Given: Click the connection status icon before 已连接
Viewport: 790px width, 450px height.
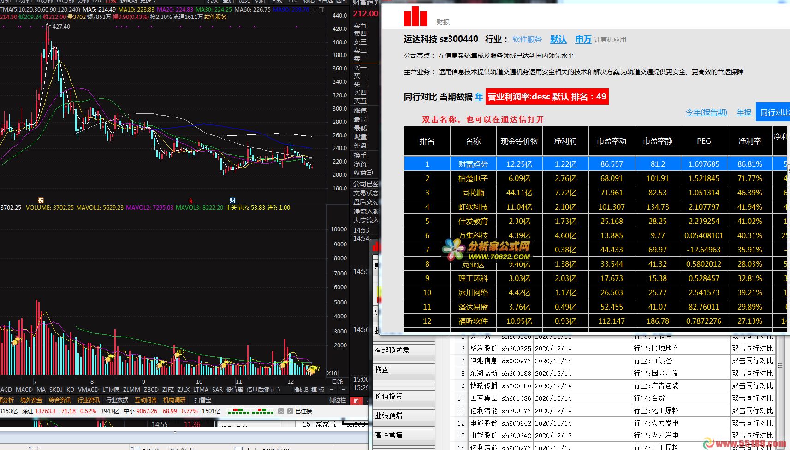Looking at the screenshot, I should pyautogui.click(x=281, y=411).
